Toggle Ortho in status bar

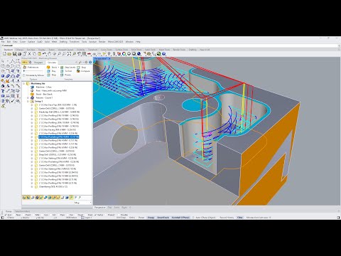coord(132,218)
